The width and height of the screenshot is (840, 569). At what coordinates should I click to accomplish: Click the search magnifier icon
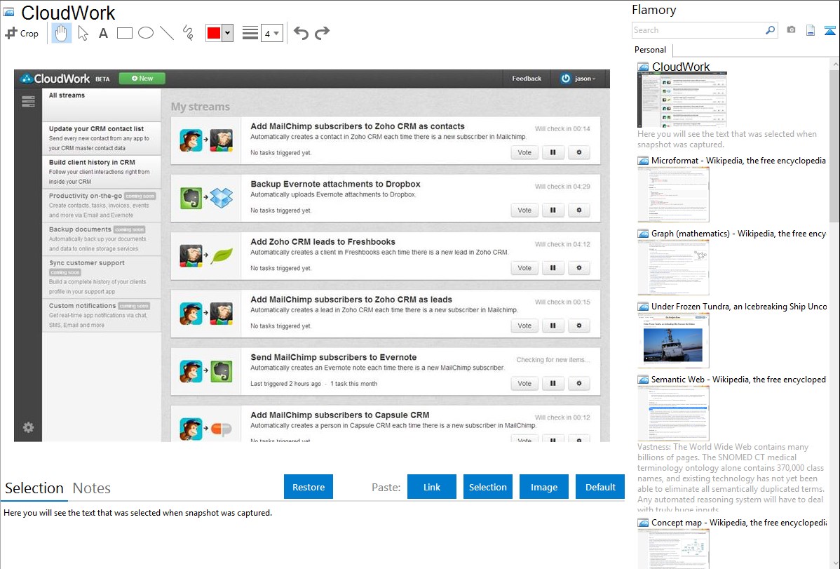click(x=770, y=30)
